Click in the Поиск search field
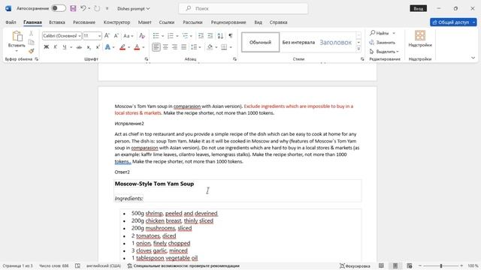The image size is (481, 270). click(244, 8)
